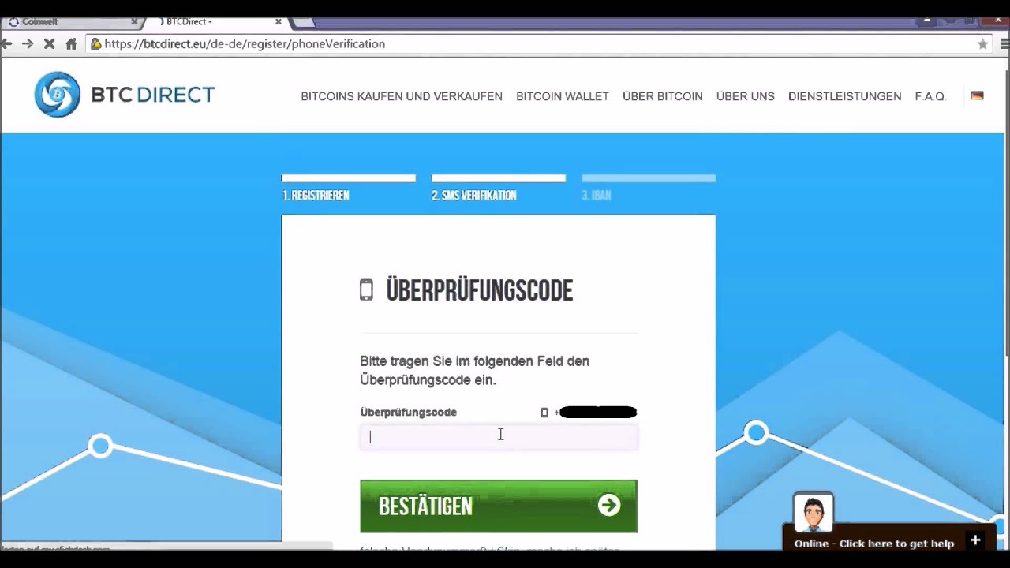Open the F.A.Q. menu item
Image resolution: width=1010 pixels, height=568 pixels.
930,96
